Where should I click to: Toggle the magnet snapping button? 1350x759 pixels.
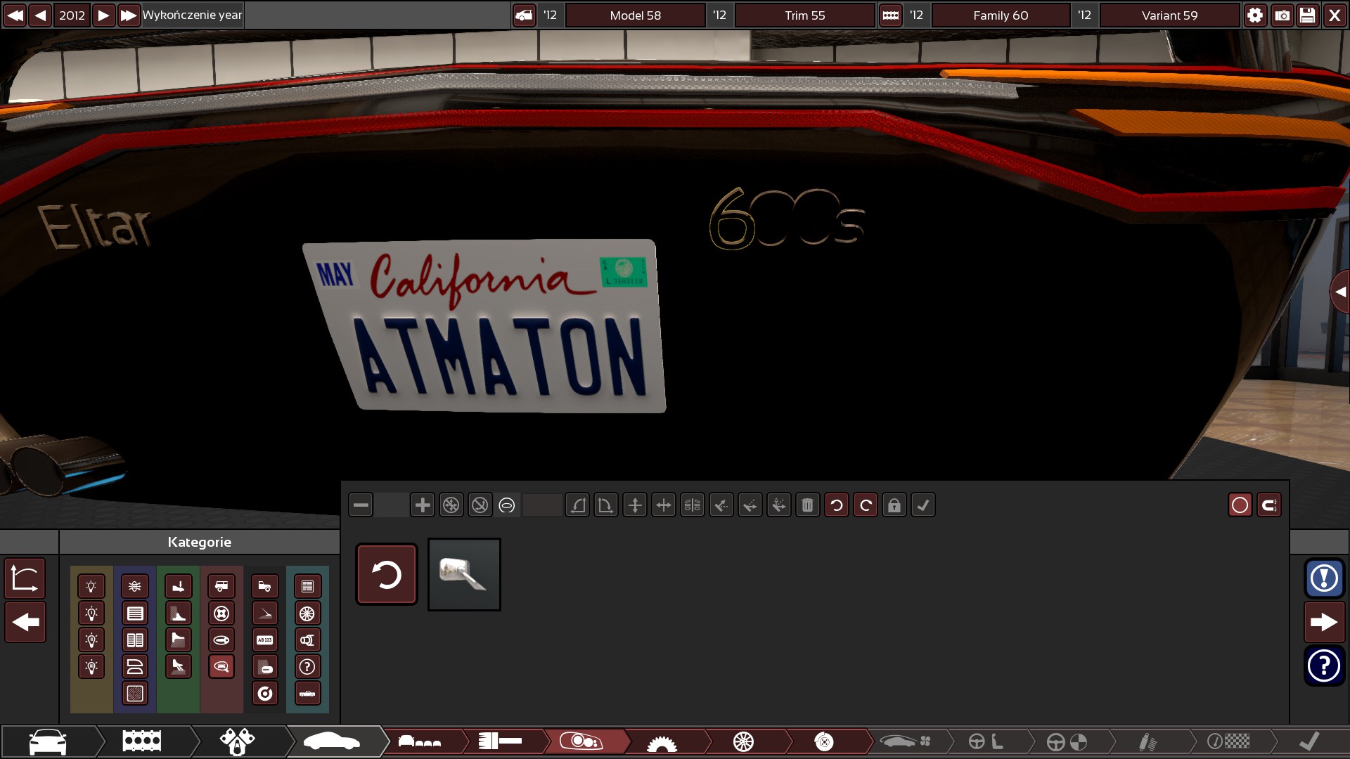pyautogui.click(x=1269, y=505)
